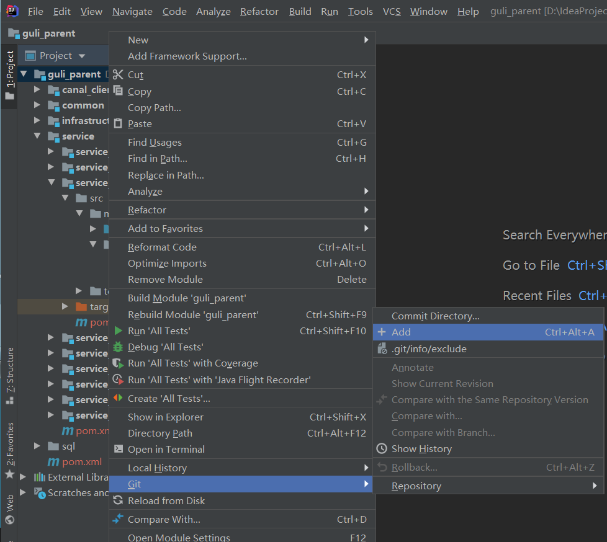The width and height of the screenshot is (607, 542).
Task: Select Remove Module
Action: coord(242,279)
